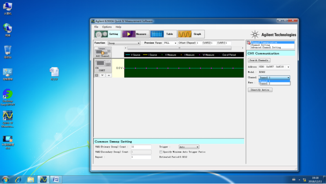Expand the Function Sweep dropdown
This screenshot has height=184, width=326.
click(x=138, y=43)
